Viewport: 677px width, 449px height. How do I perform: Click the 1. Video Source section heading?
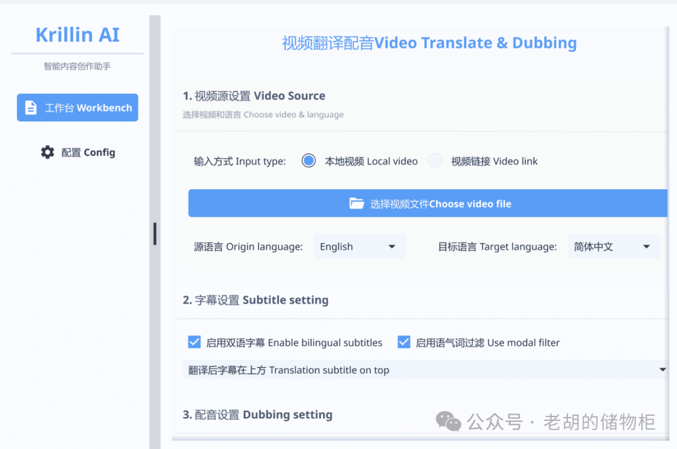254,96
